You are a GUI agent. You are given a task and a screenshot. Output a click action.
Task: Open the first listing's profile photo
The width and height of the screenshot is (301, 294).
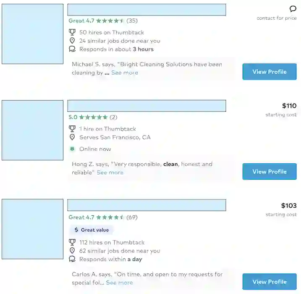[x=32, y=34]
